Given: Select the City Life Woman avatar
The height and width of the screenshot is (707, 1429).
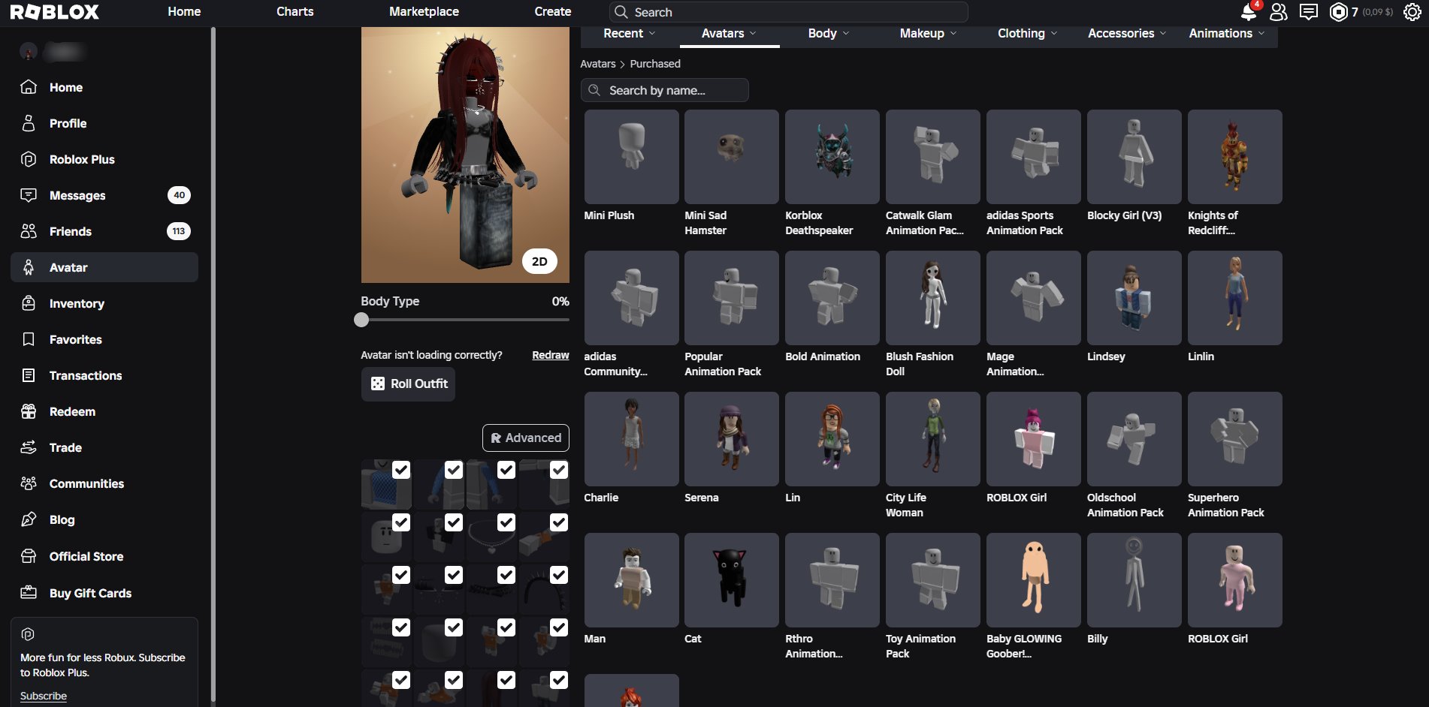Looking at the screenshot, I should point(933,439).
